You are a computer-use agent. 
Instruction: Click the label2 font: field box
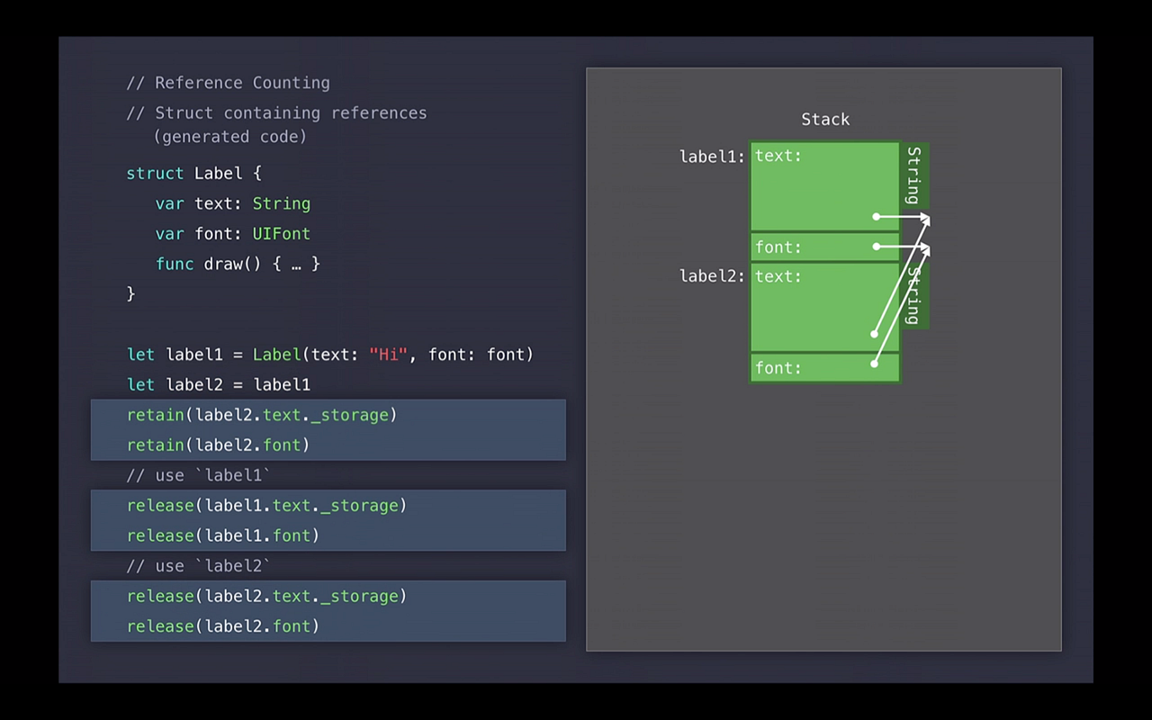pos(823,367)
